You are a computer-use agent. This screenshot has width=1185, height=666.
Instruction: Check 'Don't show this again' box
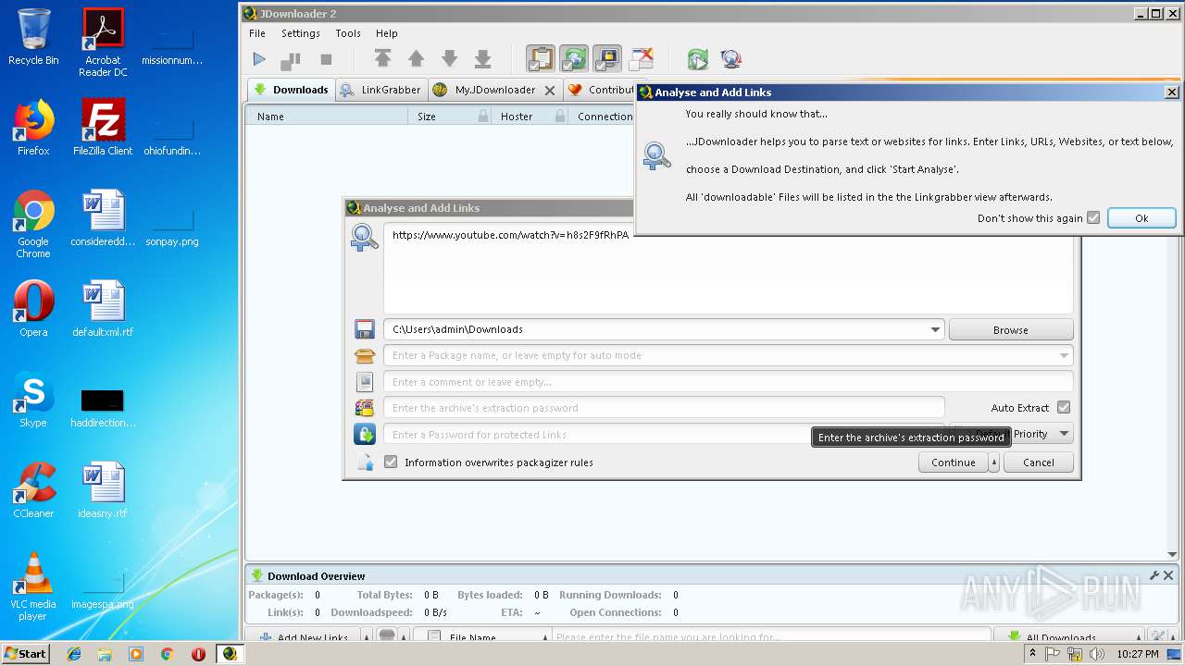coord(1093,217)
